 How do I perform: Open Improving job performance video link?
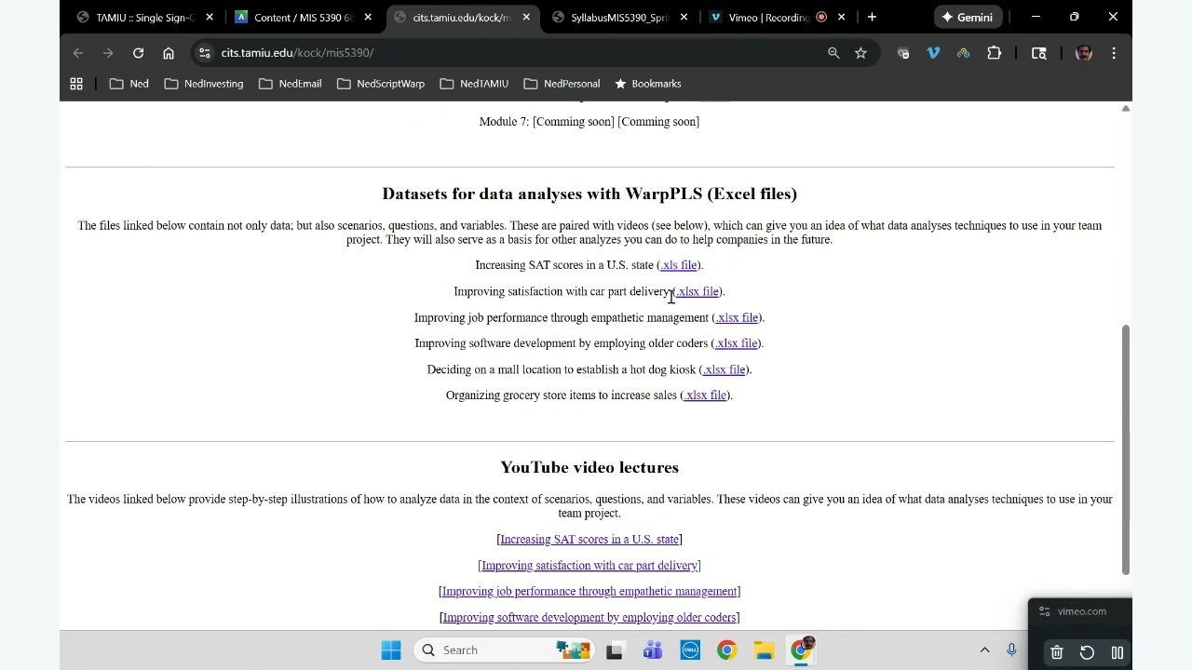[x=589, y=592]
